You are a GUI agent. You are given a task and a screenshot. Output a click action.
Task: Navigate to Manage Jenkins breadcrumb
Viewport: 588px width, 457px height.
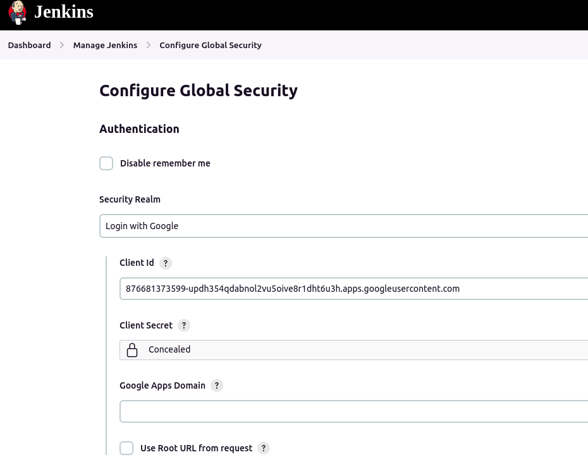tap(105, 45)
